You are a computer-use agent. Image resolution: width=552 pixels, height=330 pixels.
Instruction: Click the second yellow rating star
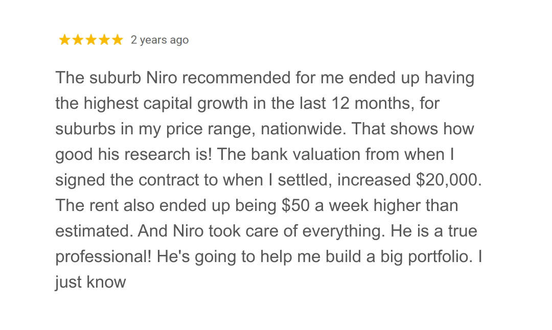click(78, 40)
